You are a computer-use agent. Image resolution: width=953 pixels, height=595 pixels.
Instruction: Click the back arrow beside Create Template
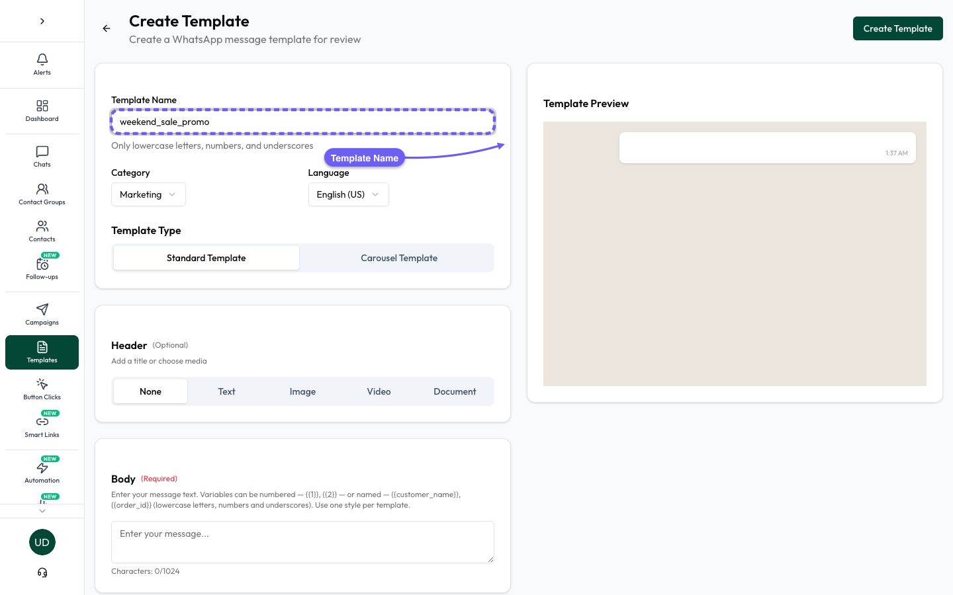pyautogui.click(x=107, y=28)
